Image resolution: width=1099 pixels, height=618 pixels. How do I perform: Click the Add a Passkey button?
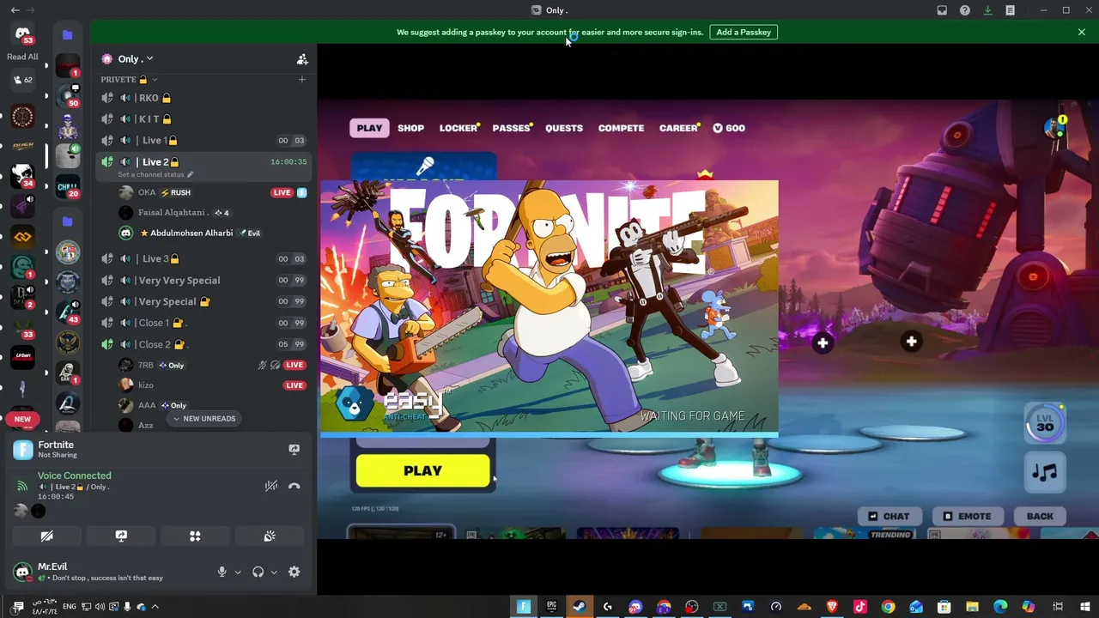(x=744, y=33)
